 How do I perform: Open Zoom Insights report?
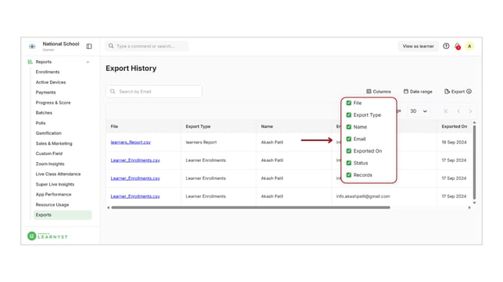50,164
